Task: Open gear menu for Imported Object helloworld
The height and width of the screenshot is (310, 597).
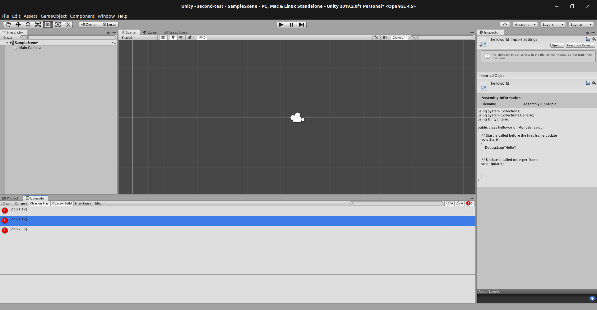Action: tap(594, 83)
